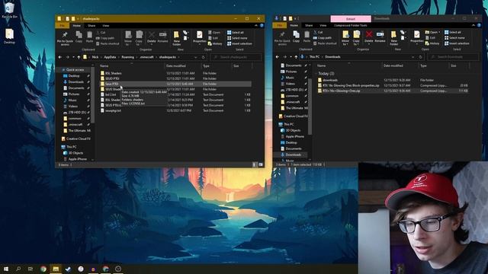Go up one level in shadepacks window

[79, 57]
